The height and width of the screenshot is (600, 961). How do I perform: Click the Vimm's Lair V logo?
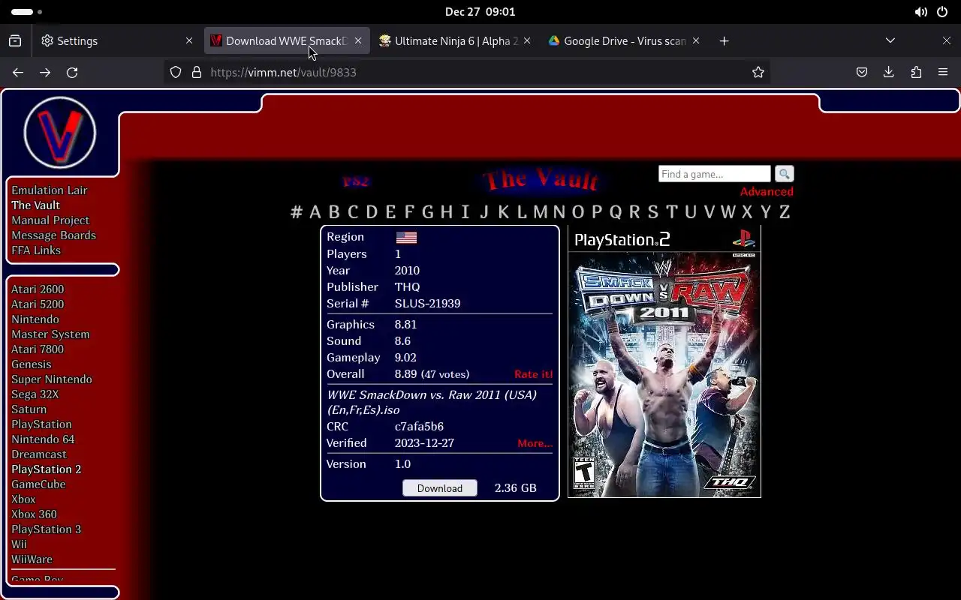pos(60,133)
